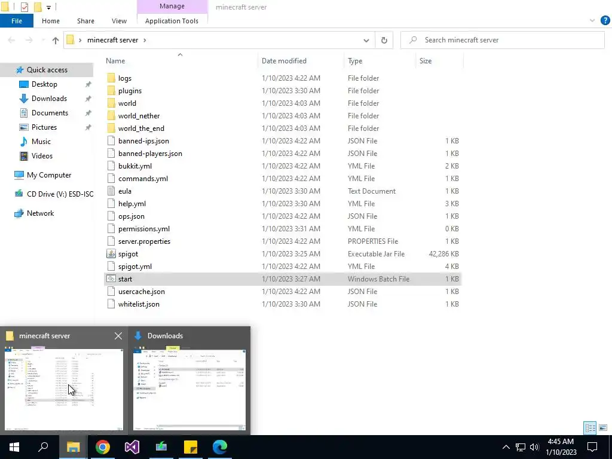This screenshot has height=459, width=612.
Task: Open the Application Tools tab
Action: (172, 21)
